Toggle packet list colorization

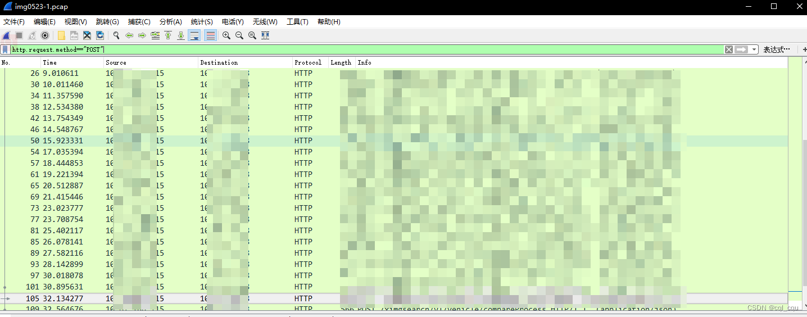click(211, 35)
